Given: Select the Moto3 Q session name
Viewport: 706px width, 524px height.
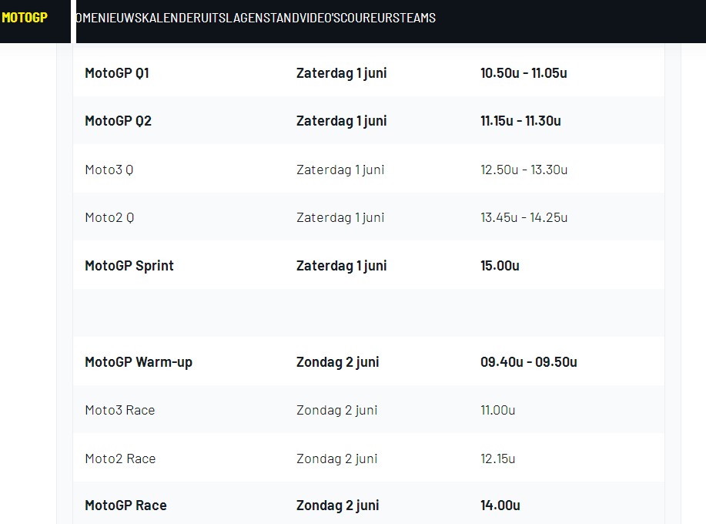Looking at the screenshot, I should (x=109, y=170).
